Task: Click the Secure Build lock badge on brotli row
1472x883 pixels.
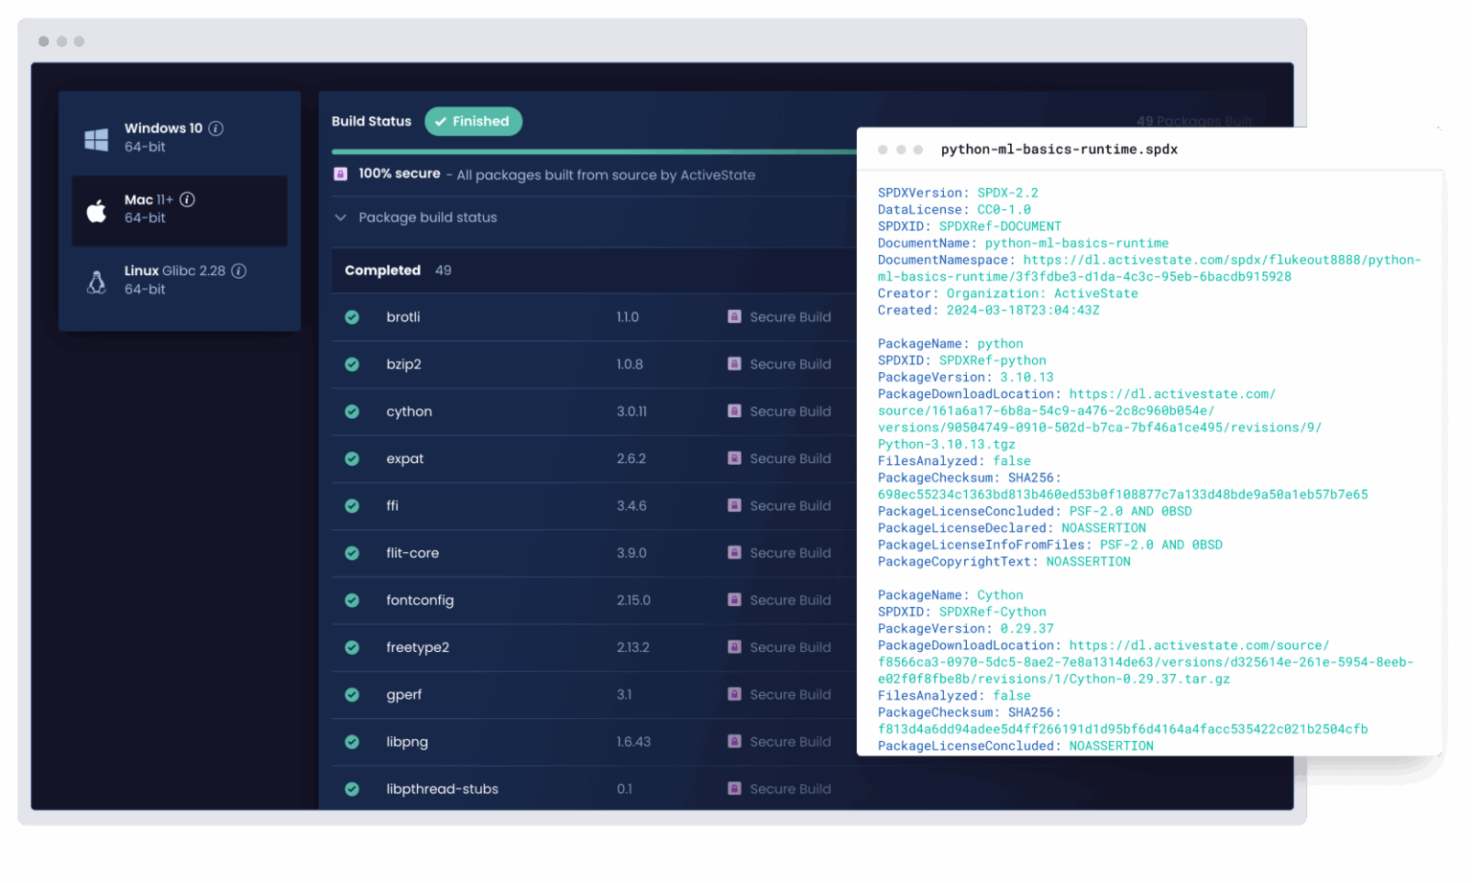Action: [x=733, y=316]
